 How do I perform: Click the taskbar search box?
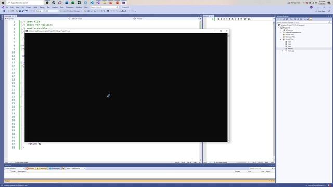(x=25, y=3)
